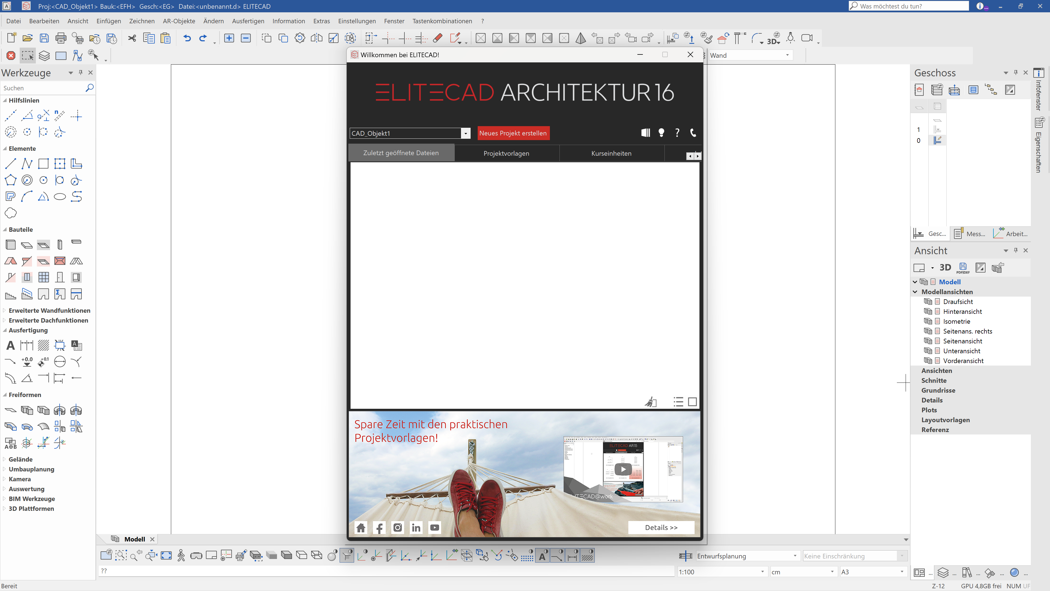Open the AR-Objekte menu
Screen dimensions: 1050x591
[179, 21]
